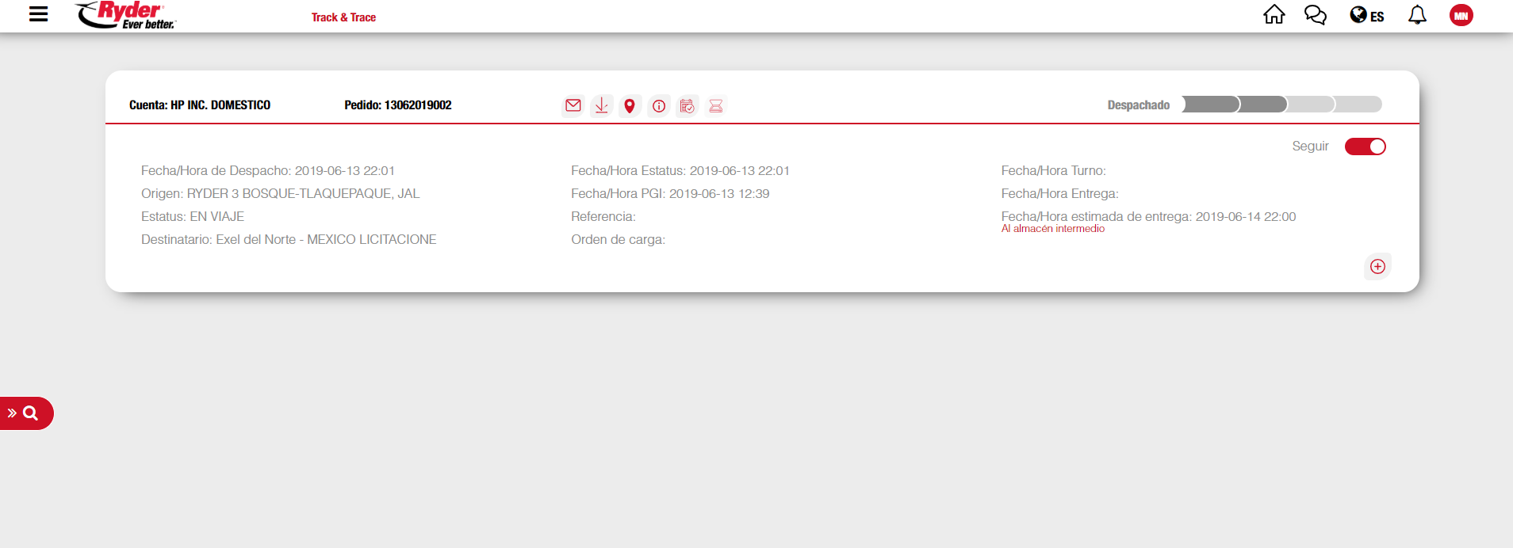This screenshot has width=1513, height=548.
Task: Click the Ryder Ever better logo
Action: [127, 15]
